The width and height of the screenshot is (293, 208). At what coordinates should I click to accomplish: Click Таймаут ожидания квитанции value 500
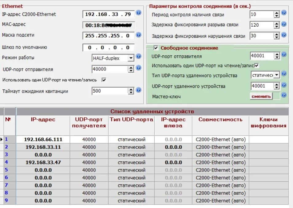110,91
